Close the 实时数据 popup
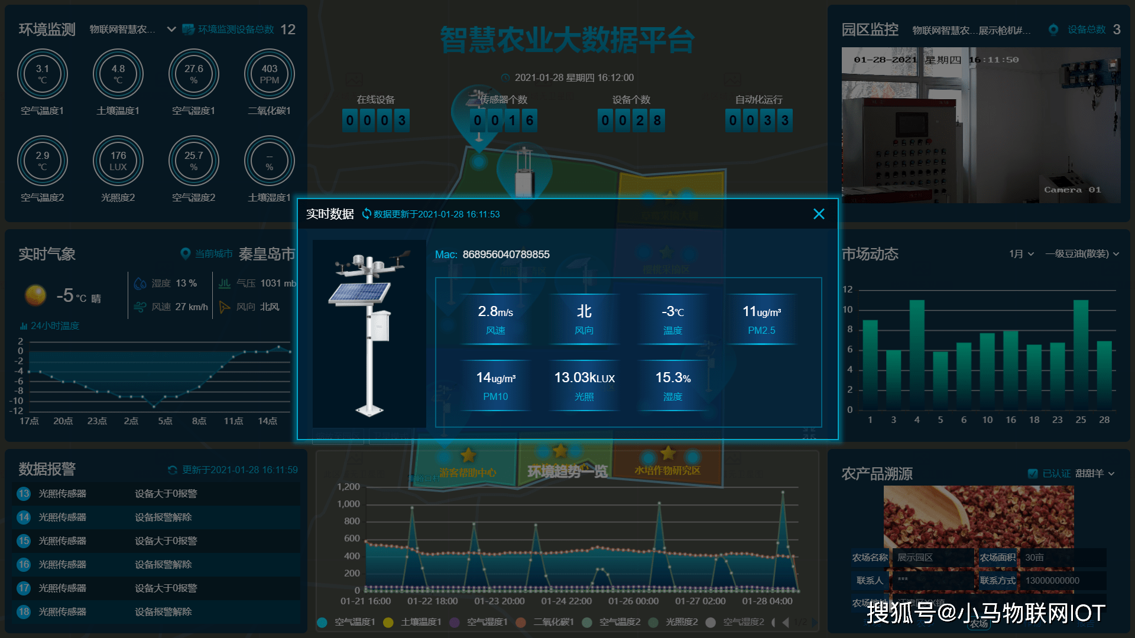This screenshot has width=1135, height=638. pos(819,214)
